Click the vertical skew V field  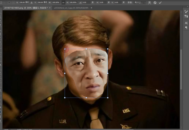pyautogui.click(x=118, y=3)
